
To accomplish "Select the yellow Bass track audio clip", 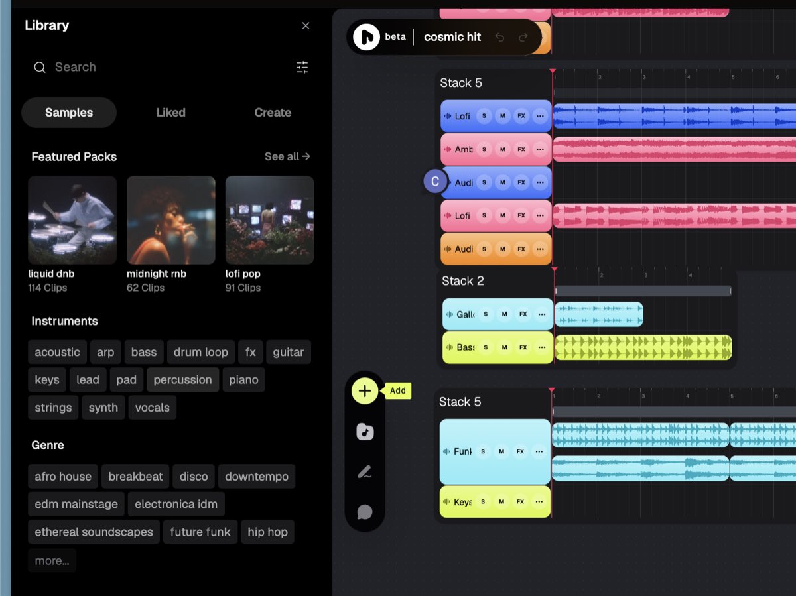I will pyautogui.click(x=643, y=347).
